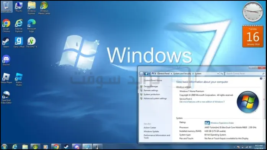Open Windows Experience Index link

222,123
